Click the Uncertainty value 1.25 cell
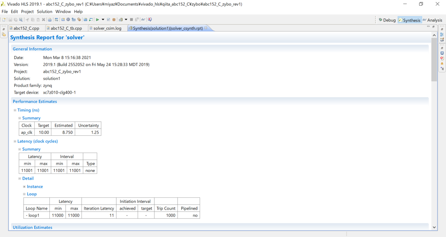This screenshot has height=237, width=446. 89,132
